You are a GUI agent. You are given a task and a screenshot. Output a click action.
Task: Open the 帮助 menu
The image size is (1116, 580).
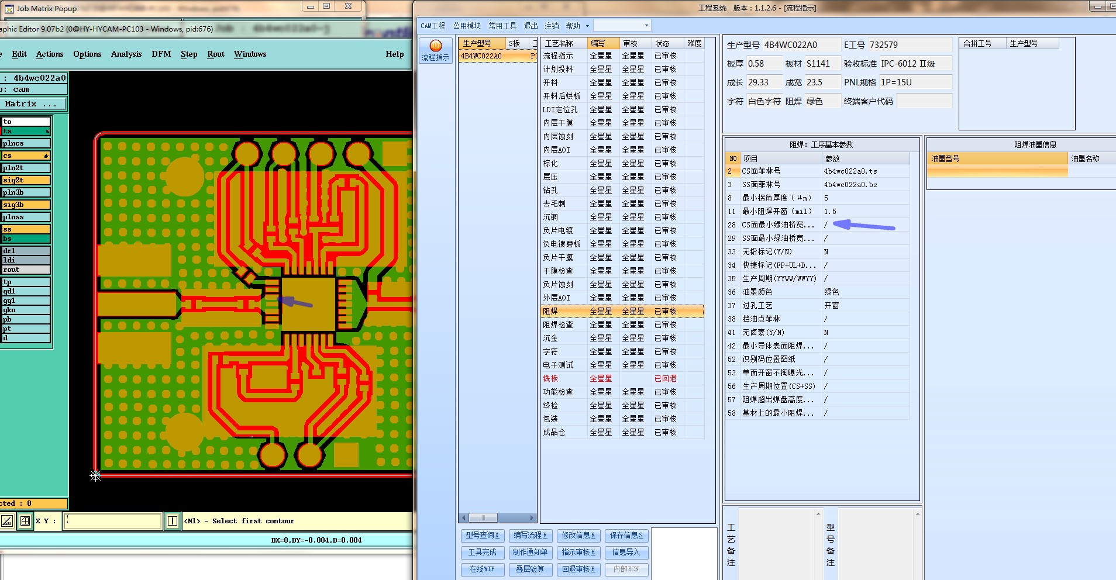pos(573,26)
